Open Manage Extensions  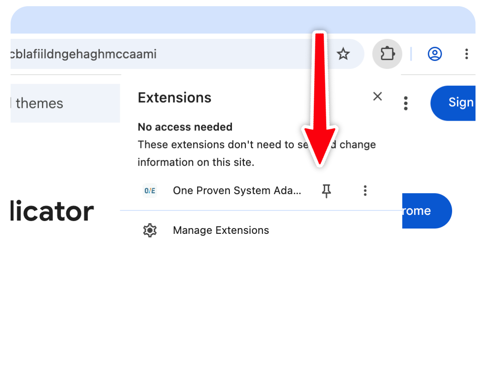(221, 230)
